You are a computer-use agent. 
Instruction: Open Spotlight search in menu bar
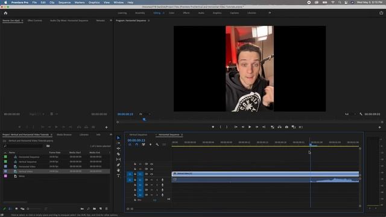coord(340,2)
